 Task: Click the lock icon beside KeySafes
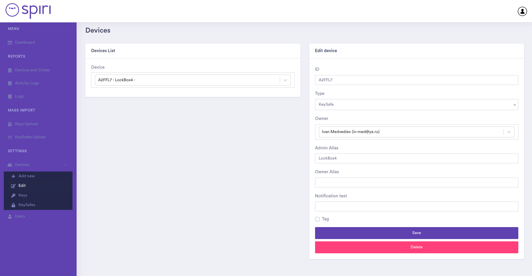[13, 205]
